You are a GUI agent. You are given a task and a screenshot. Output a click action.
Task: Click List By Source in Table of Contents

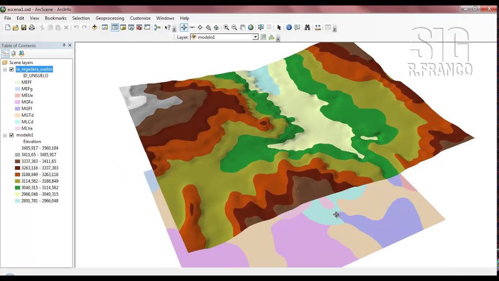coord(14,54)
